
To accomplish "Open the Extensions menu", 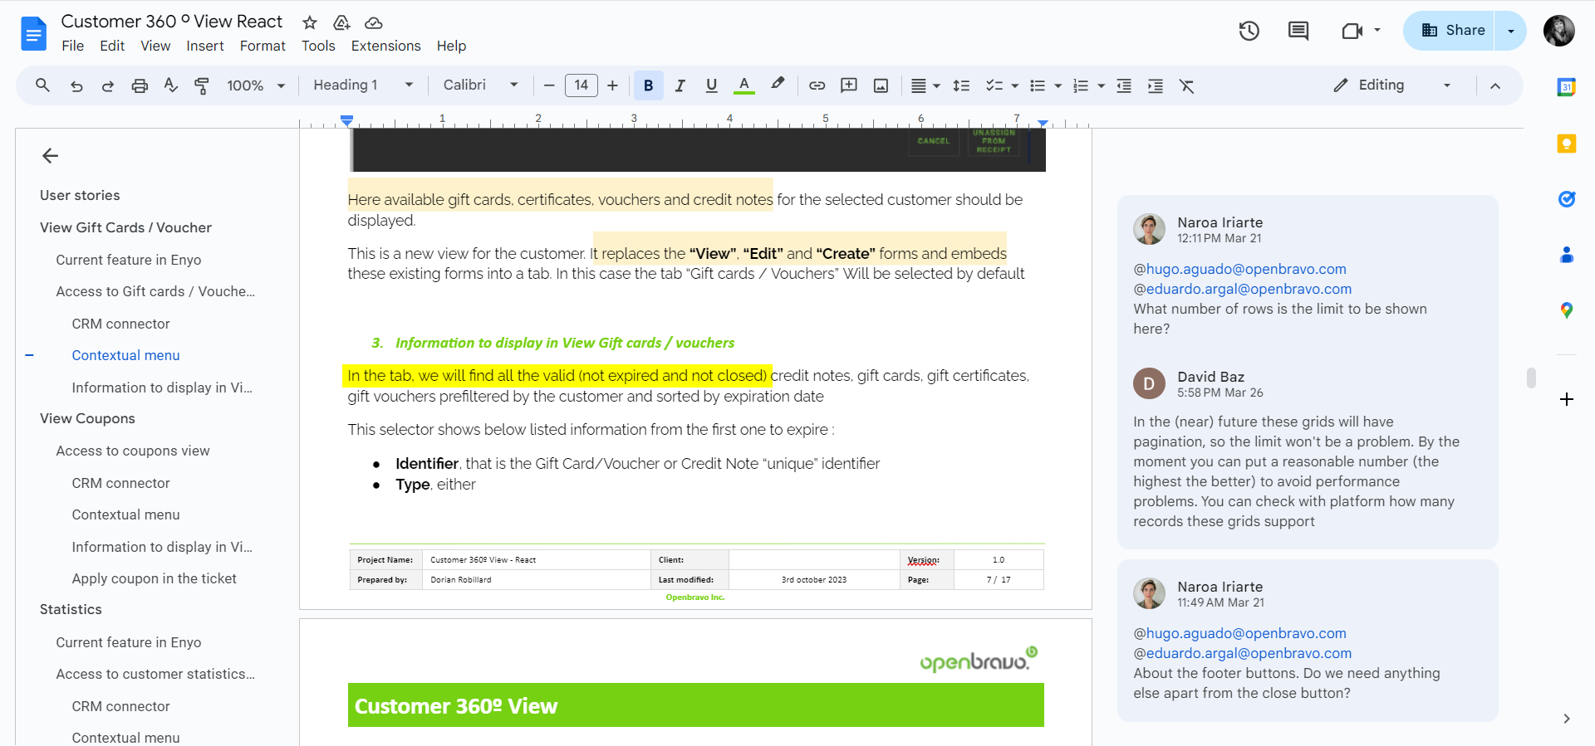I will pos(385,46).
